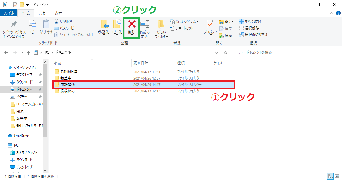342x180 pixels.
Task: Refresh the folder view
Action: (x=226, y=53)
